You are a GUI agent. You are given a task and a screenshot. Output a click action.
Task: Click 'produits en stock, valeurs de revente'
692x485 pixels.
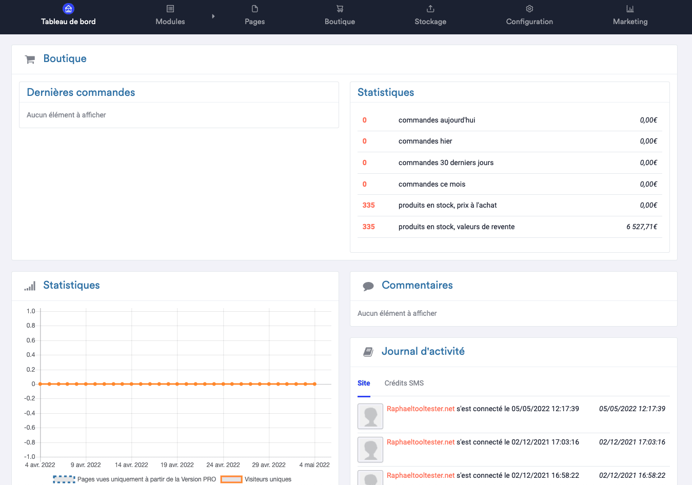click(457, 227)
